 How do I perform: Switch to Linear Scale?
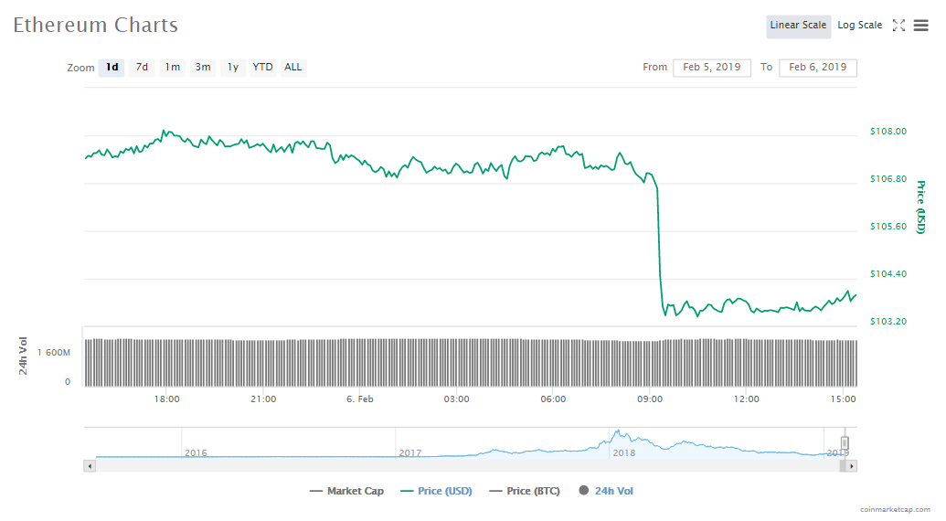click(798, 26)
